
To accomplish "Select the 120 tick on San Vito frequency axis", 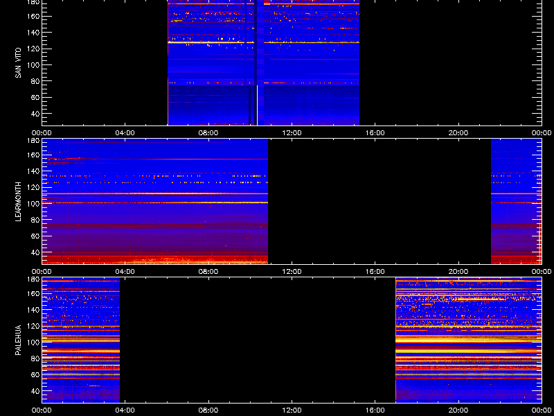I will [x=33, y=49].
